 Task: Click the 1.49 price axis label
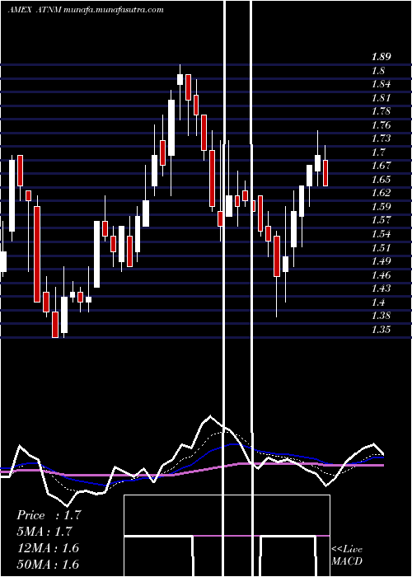(x=381, y=261)
